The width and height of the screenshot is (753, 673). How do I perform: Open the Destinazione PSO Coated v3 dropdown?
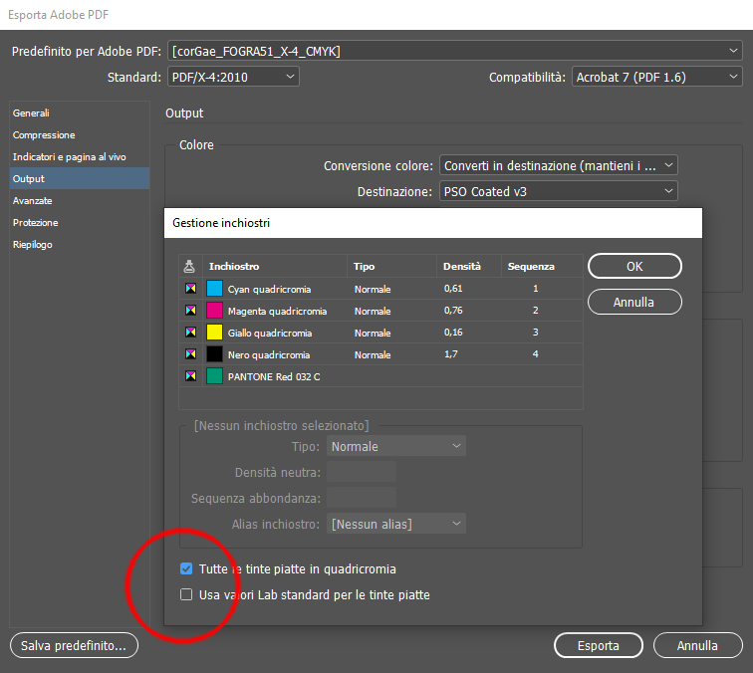pyautogui.click(x=559, y=191)
